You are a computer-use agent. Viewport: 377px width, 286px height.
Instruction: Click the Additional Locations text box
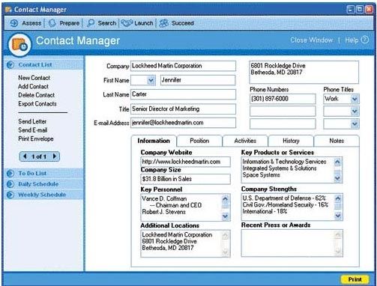(x=185, y=244)
